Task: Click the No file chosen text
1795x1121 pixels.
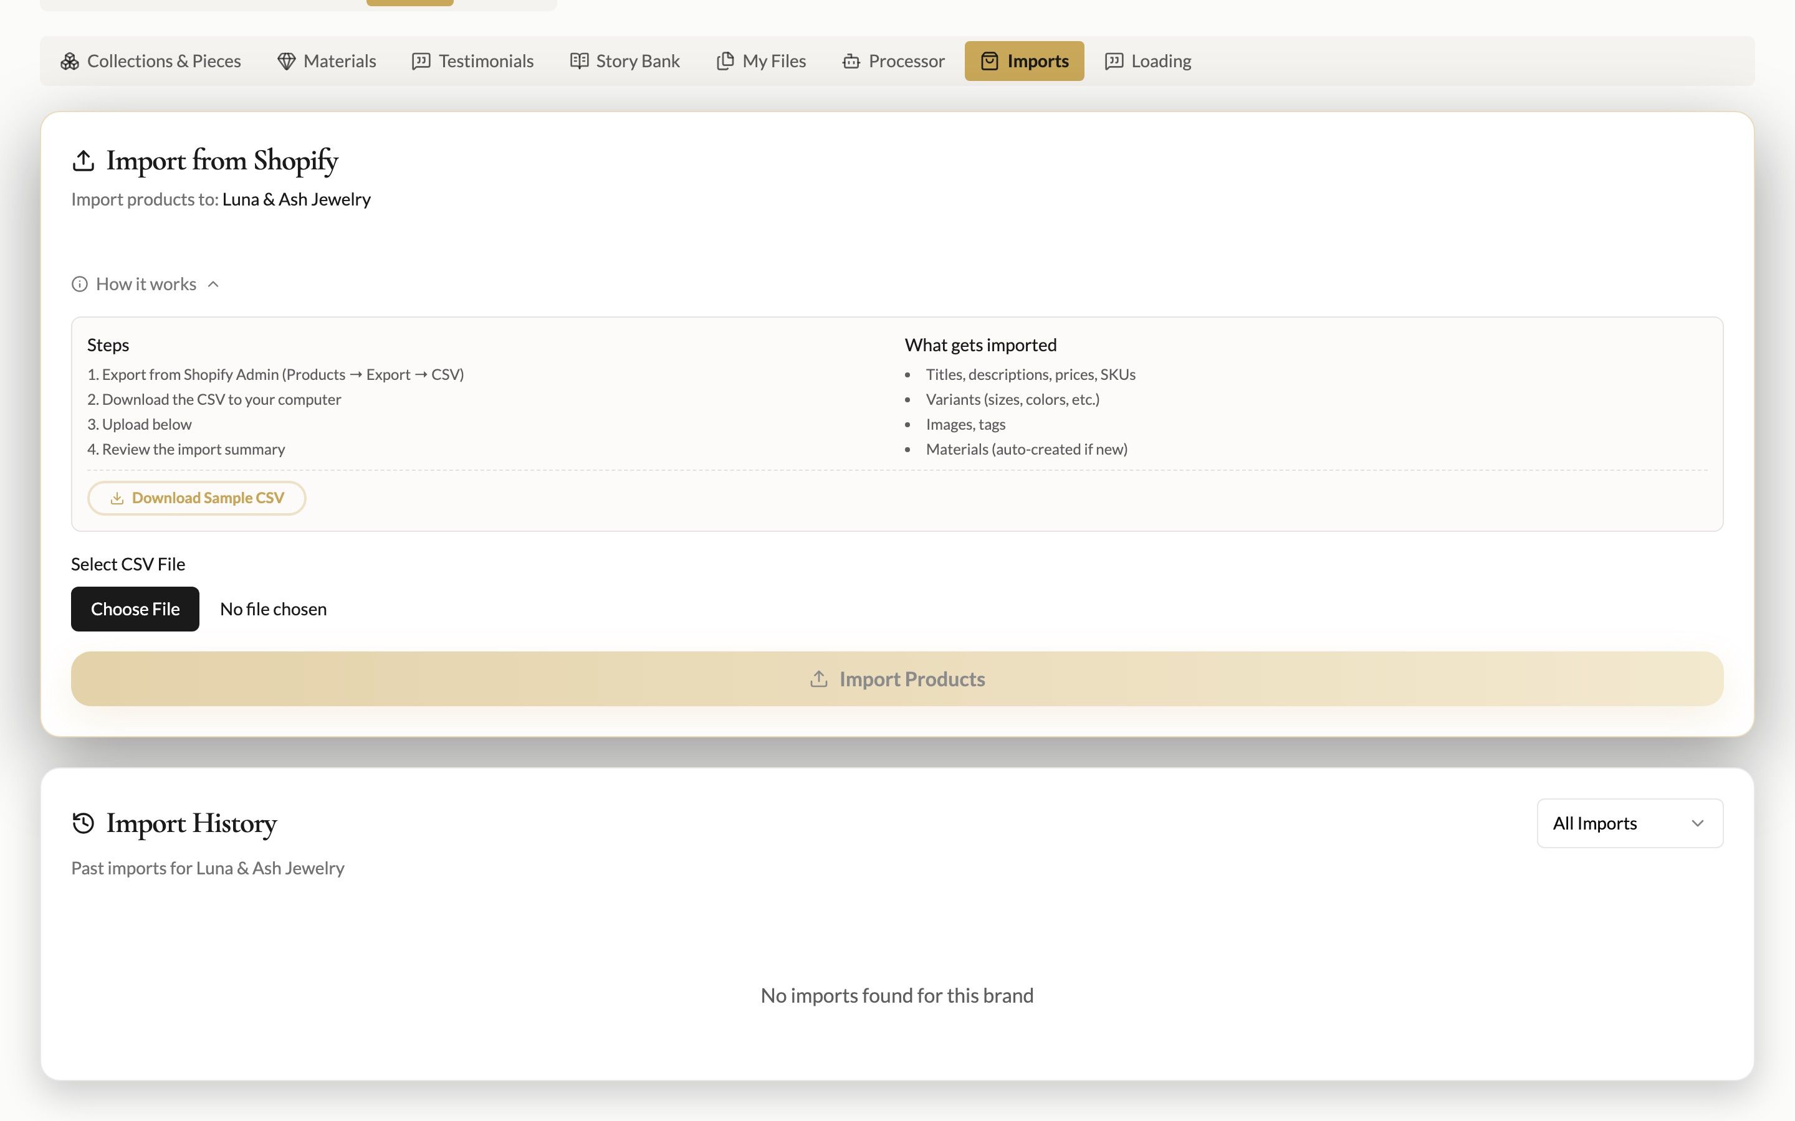Action: tap(273, 608)
